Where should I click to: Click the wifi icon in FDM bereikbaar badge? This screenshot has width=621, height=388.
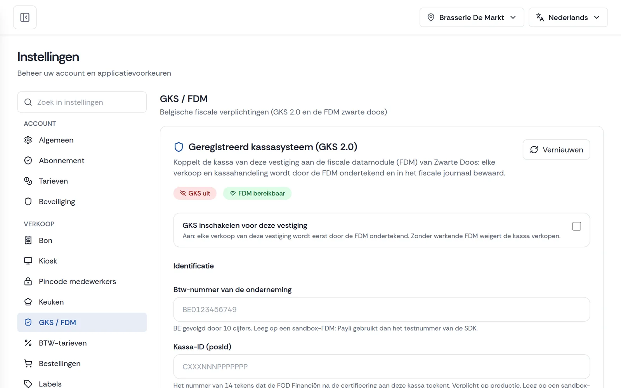232,193
